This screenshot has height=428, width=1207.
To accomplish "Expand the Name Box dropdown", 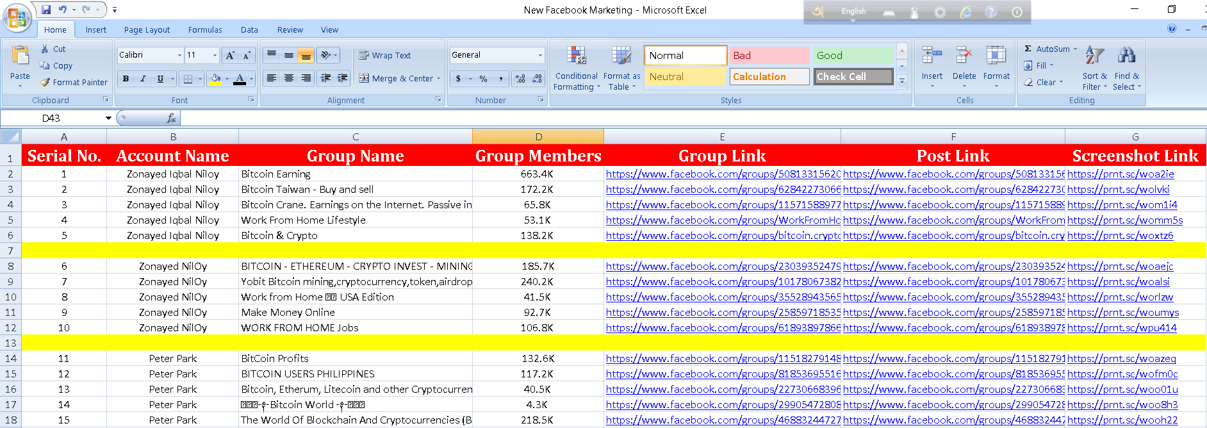I will (108, 119).
